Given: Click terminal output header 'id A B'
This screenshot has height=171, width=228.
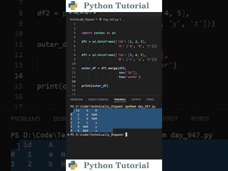Looking at the screenshot, I should [86, 110].
